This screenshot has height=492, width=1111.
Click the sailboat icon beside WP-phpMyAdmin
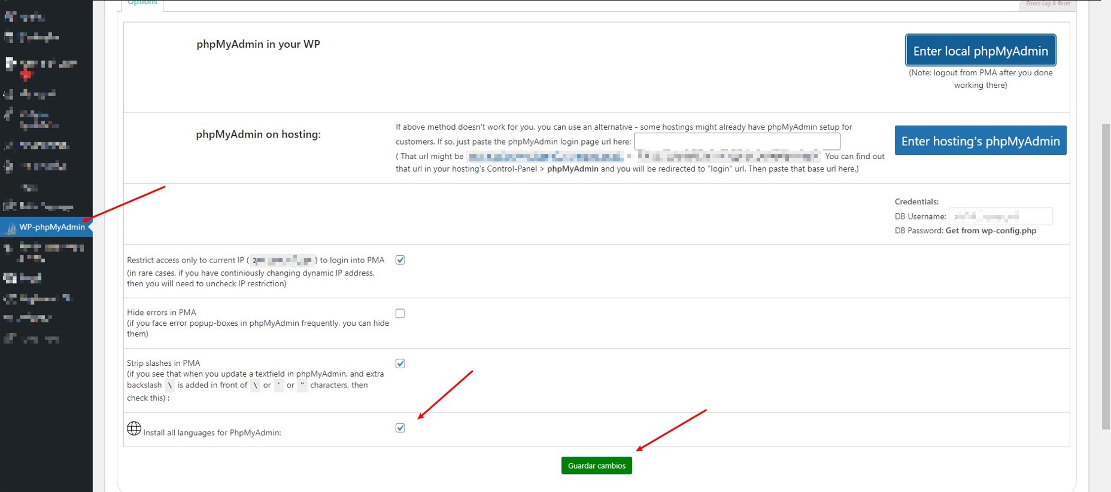click(11, 227)
